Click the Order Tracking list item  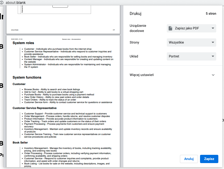65,121
